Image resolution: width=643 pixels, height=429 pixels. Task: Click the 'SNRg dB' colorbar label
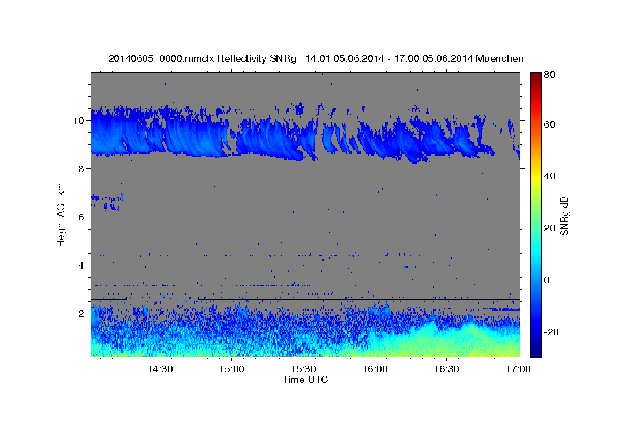564,216
